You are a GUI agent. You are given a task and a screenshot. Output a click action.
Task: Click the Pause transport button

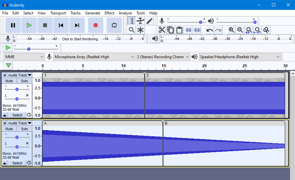pos(13,25)
